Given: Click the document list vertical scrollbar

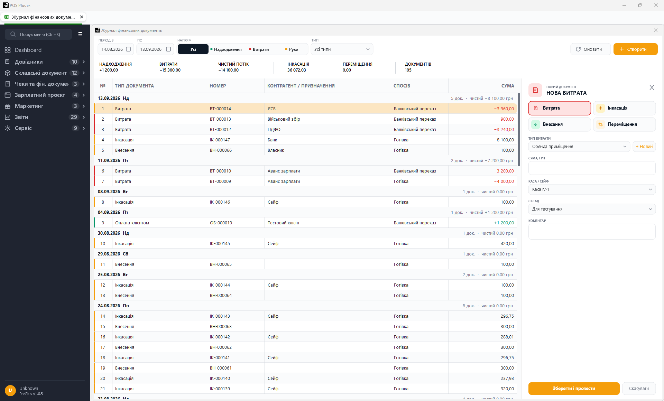Looking at the screenshot, I should pyautogui.click(x=519, y=130).
